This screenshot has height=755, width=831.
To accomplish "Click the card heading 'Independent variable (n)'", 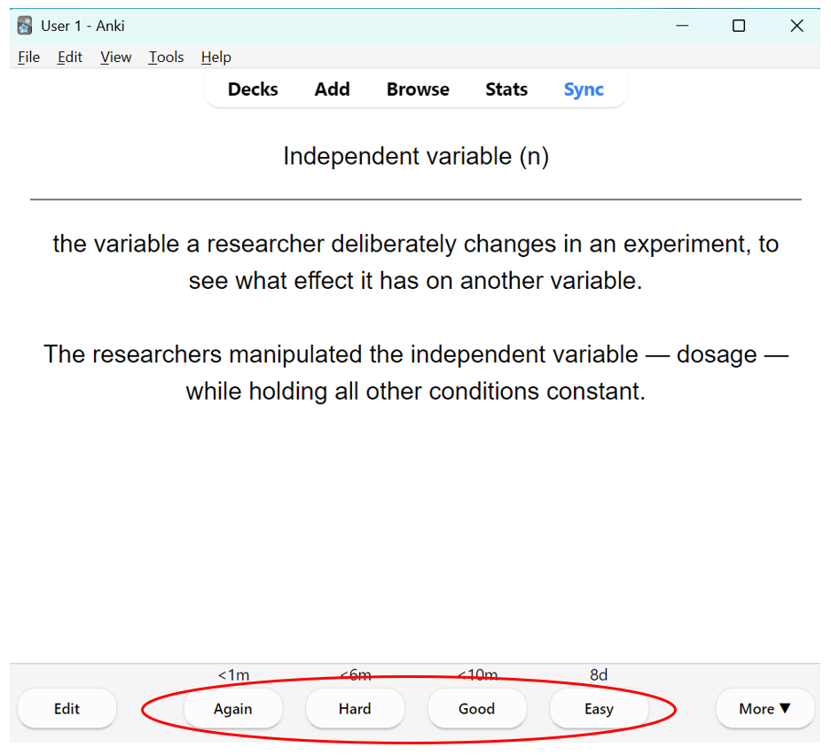I will (x=416, y=156).
